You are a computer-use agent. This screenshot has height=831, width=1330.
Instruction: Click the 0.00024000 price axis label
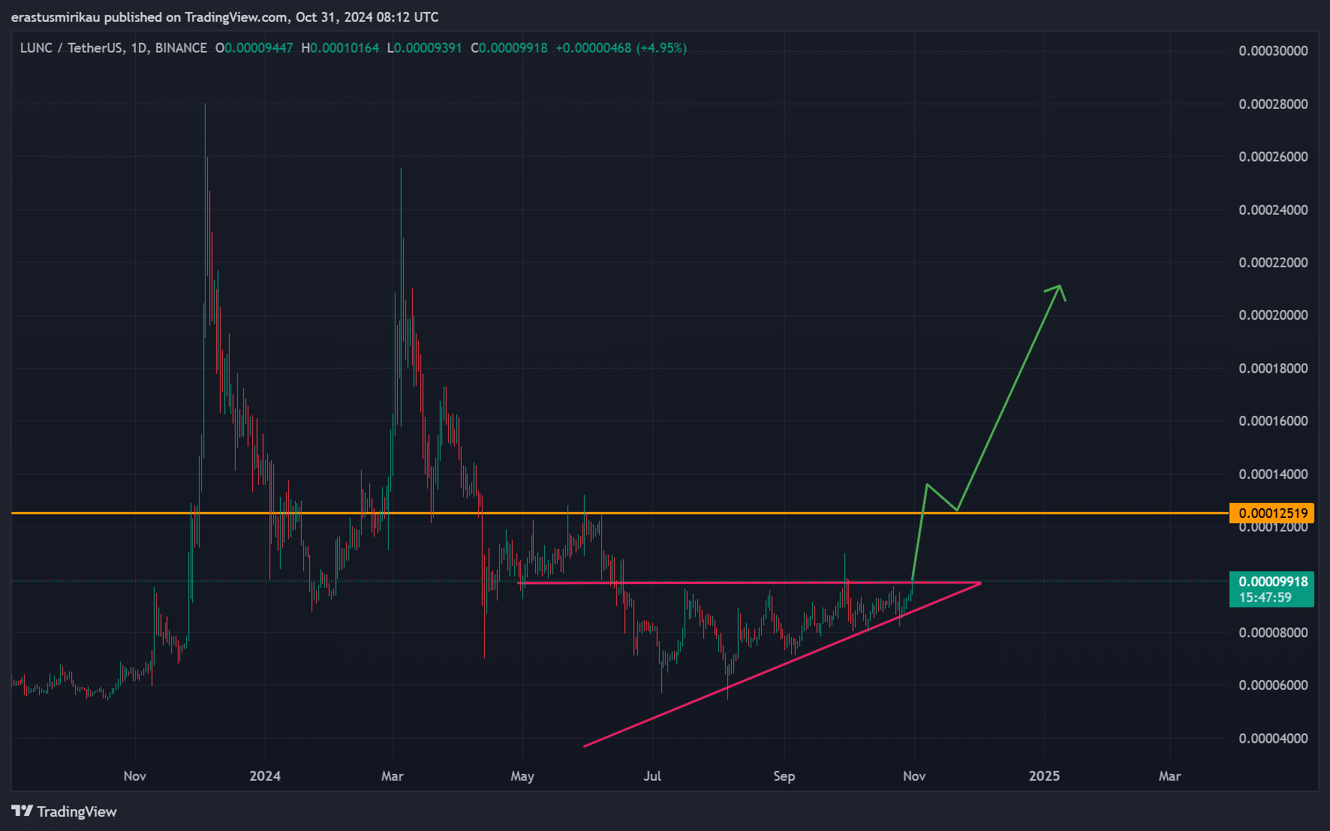(x=1273, y=210)
